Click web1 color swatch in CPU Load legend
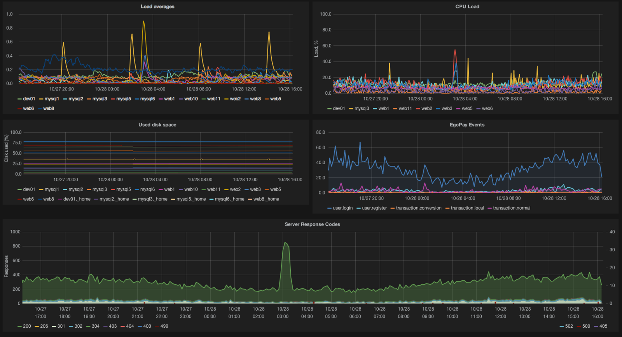The image size is (622, 337). coord(375,109)
